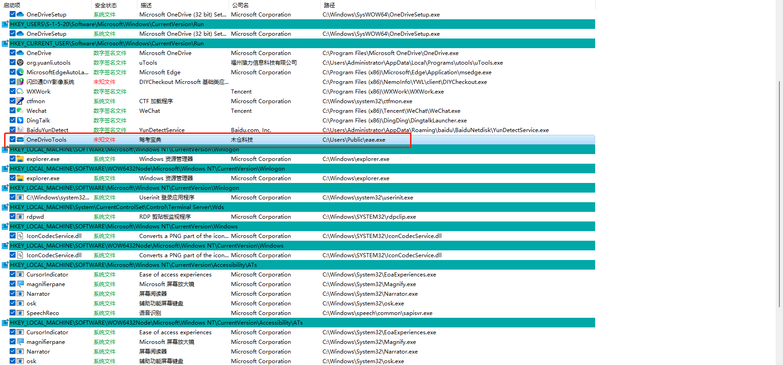Viewport: 783px width, 365px height.
Task: Click the path ending in msedge.exe
Action: [x=407, y=72]
